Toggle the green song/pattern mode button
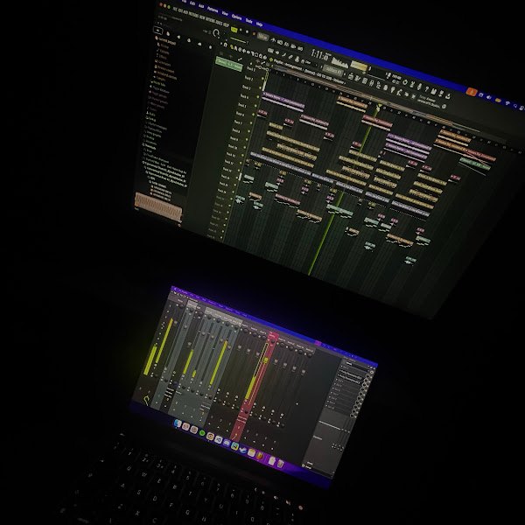This screenshot has height=525, width=525. 234,30
